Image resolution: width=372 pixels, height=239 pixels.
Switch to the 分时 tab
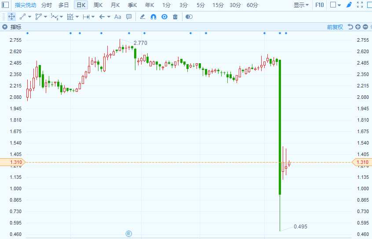tap(47, 5)
